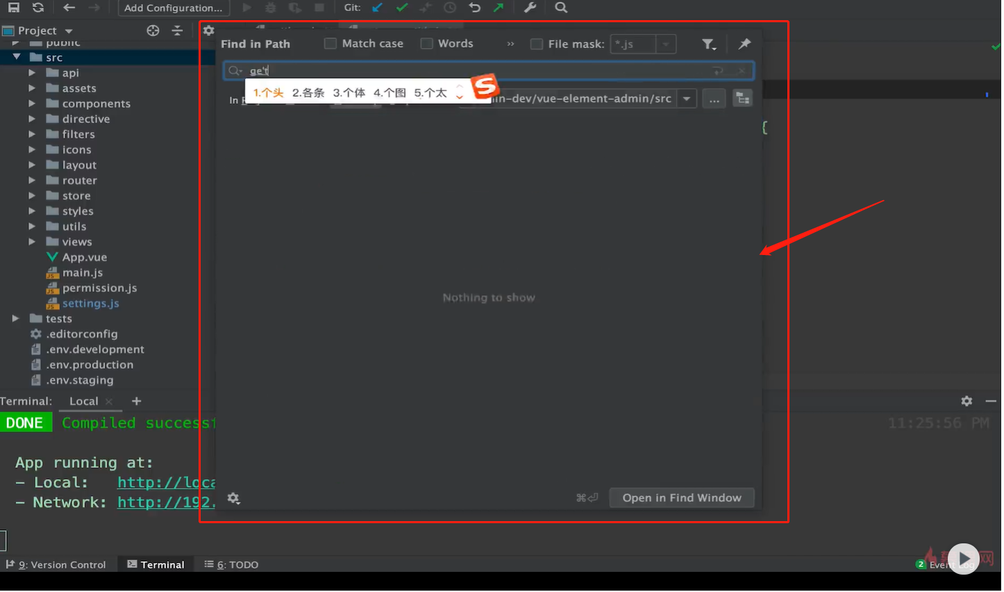Click the search text field containing ge't
Screen dimensions: 1004x592
(489, 71)
